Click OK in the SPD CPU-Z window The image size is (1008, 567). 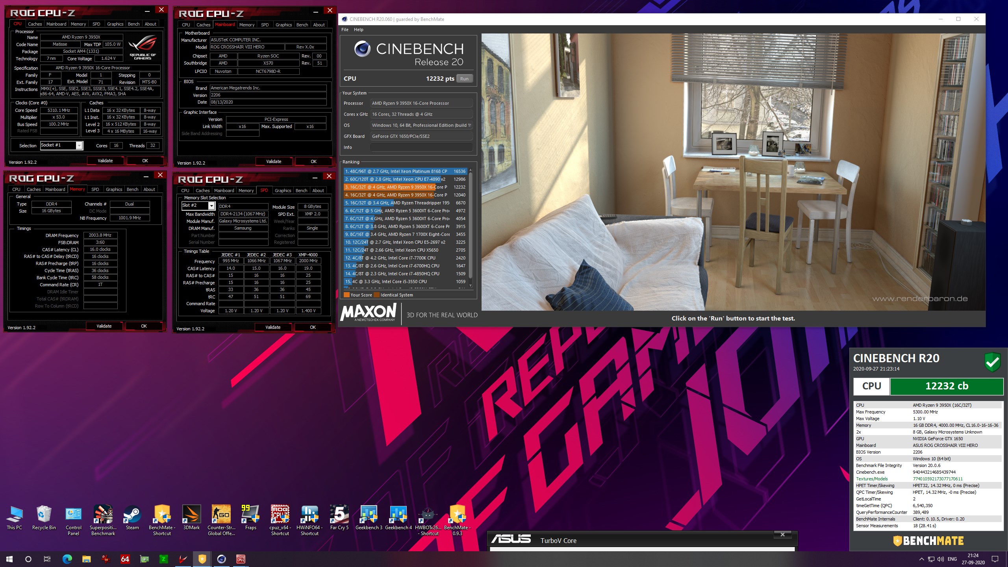point(313,327)
